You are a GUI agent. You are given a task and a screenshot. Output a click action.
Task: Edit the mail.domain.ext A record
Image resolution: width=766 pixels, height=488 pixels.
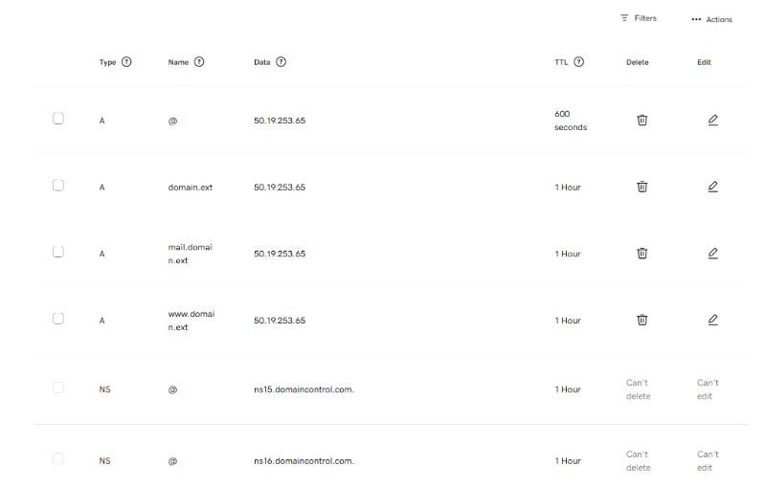click(x=712, y=254)
